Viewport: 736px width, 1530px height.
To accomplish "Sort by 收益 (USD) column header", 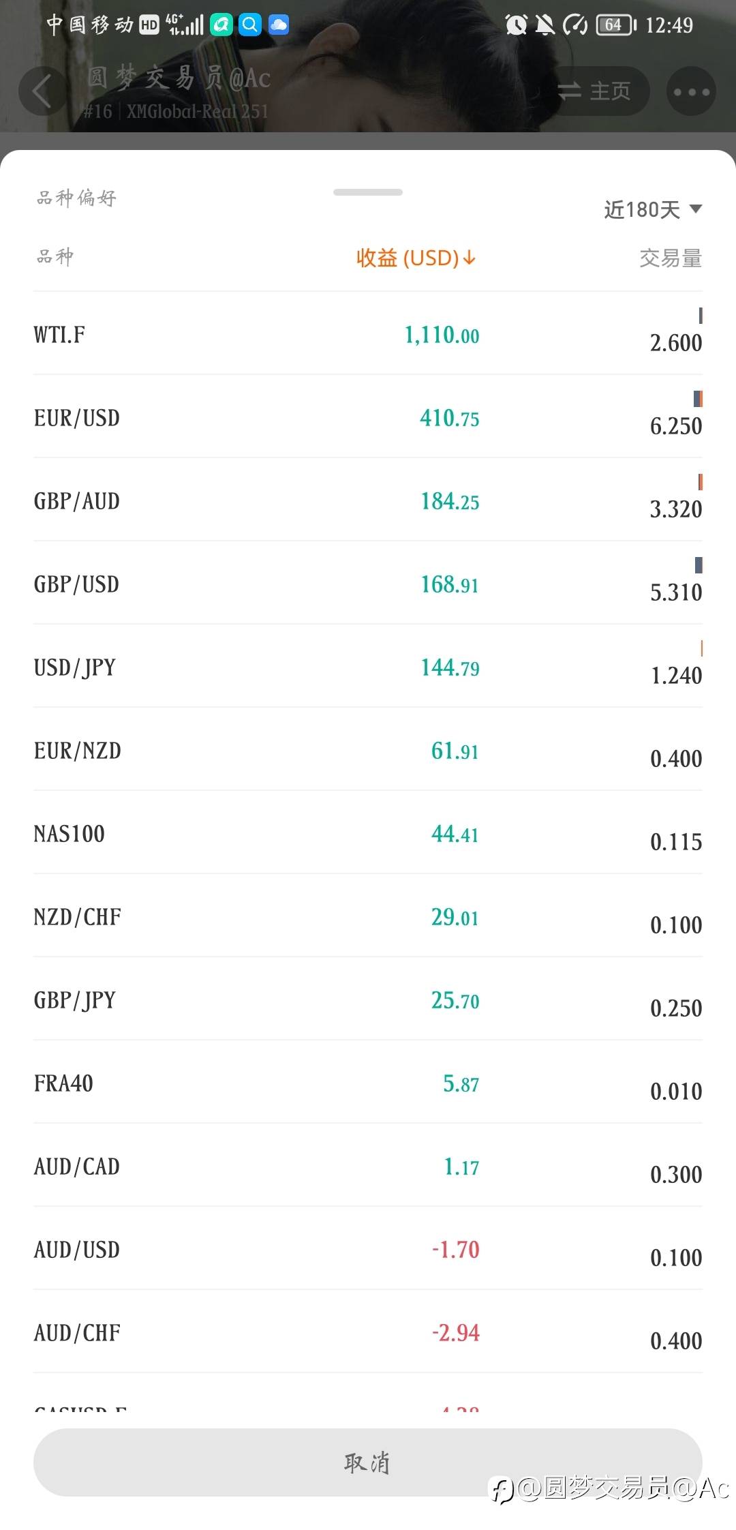I will 416,258.
